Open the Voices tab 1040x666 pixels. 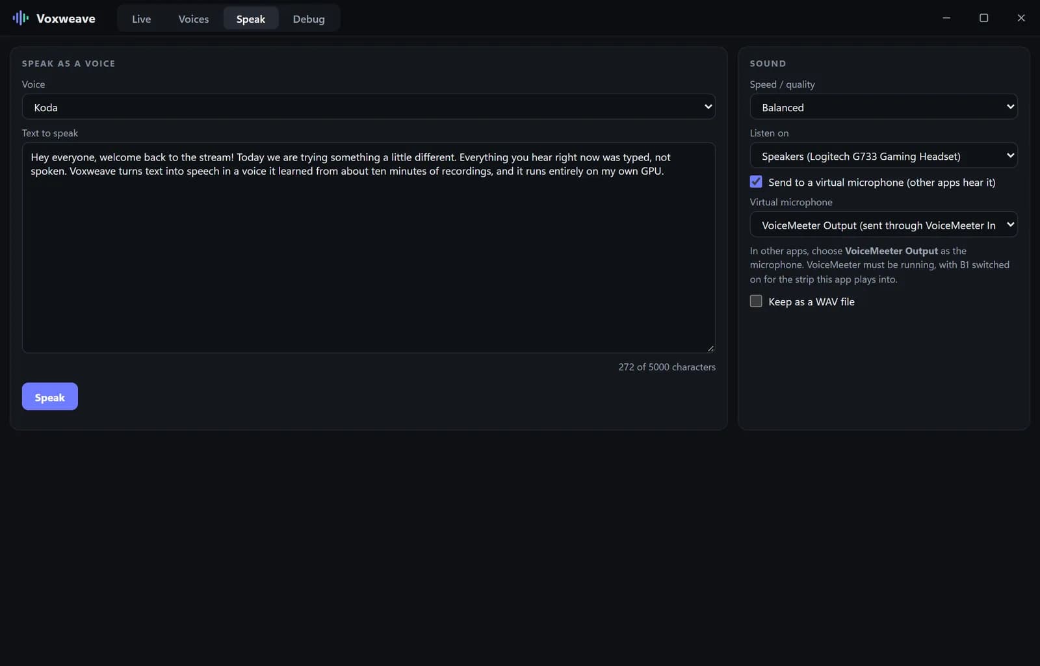[194, 19]
